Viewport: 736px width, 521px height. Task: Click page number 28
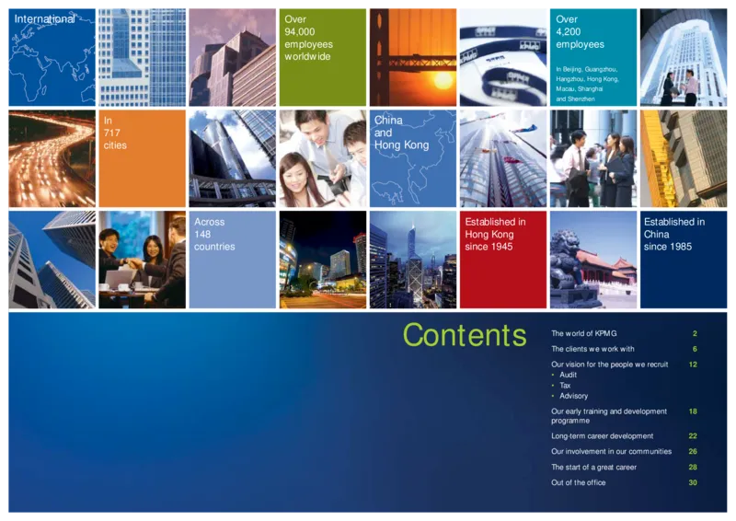tap(693, 468)
